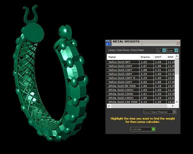The height and width of the screenshot is (154, 193).
Task: Click the table scroll down arrow
Action: (x=177, y=102)
